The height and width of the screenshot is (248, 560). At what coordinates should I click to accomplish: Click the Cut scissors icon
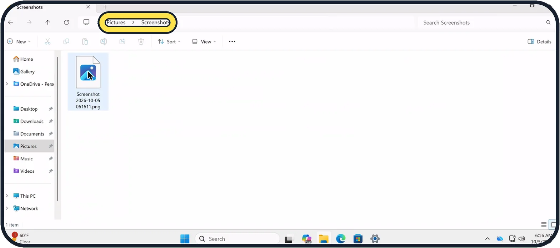47,41
